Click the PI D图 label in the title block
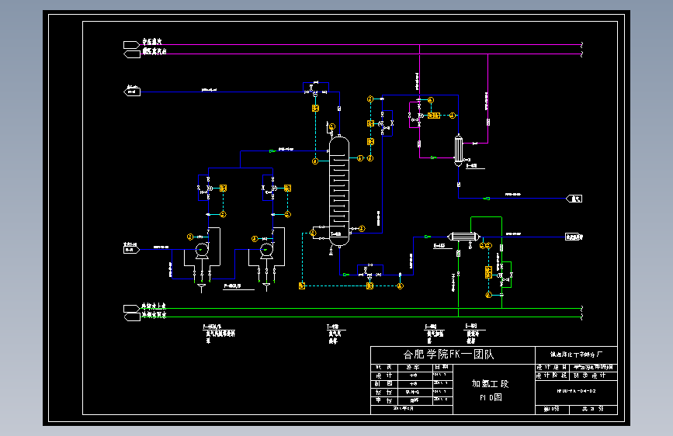The width and height of the screenshot is (673, 436). point(491,397)
